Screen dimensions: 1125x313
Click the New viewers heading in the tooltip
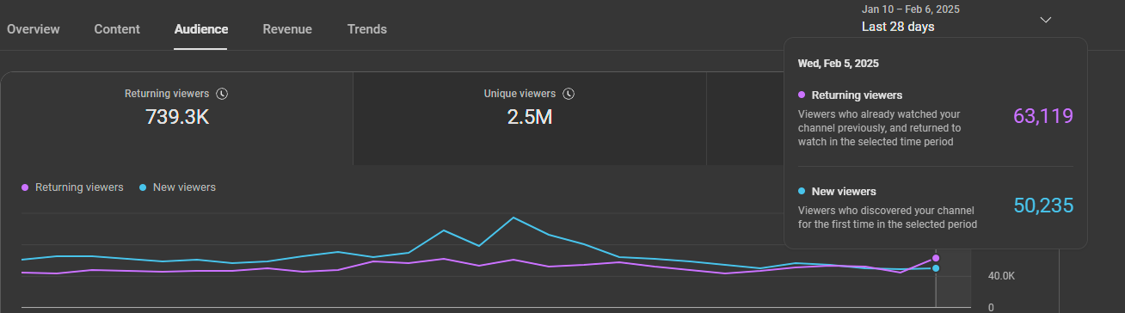tap(844, 192)
